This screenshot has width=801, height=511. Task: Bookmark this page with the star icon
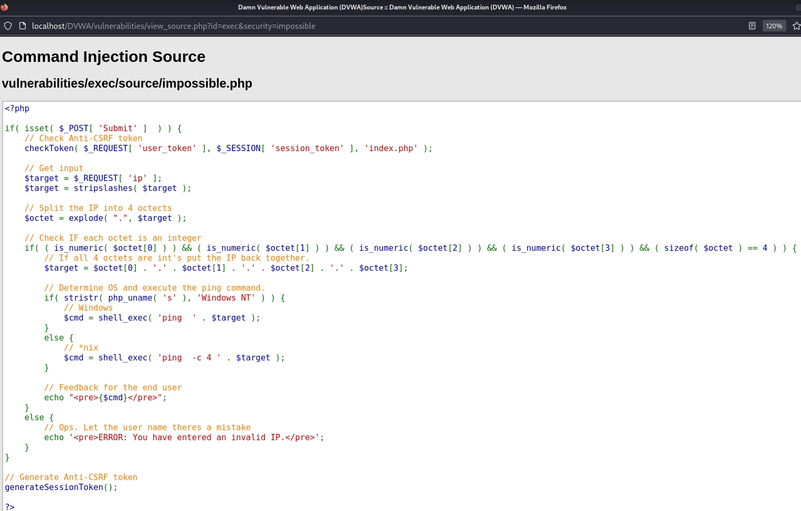click(796, 26)
